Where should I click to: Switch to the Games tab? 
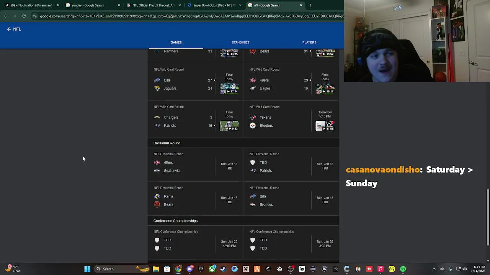(176, 42)
